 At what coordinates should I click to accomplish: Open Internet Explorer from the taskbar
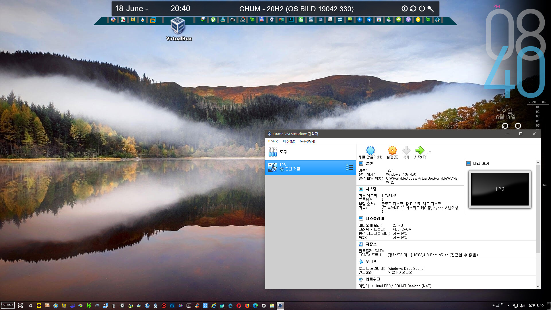pos(214,306)
